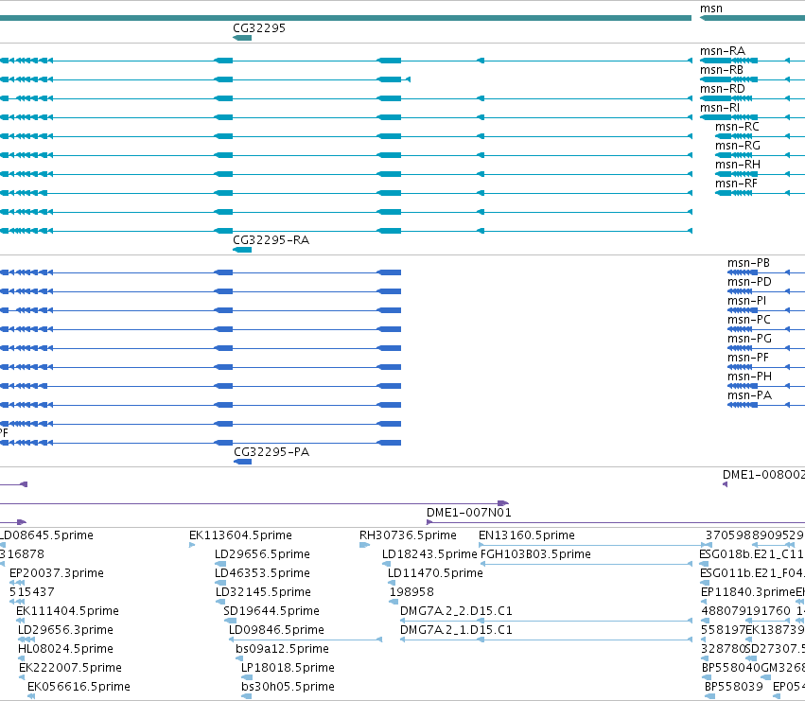Click the msn-RD transcript label
Screen dimensions: 805x701
tap(723, 89)
